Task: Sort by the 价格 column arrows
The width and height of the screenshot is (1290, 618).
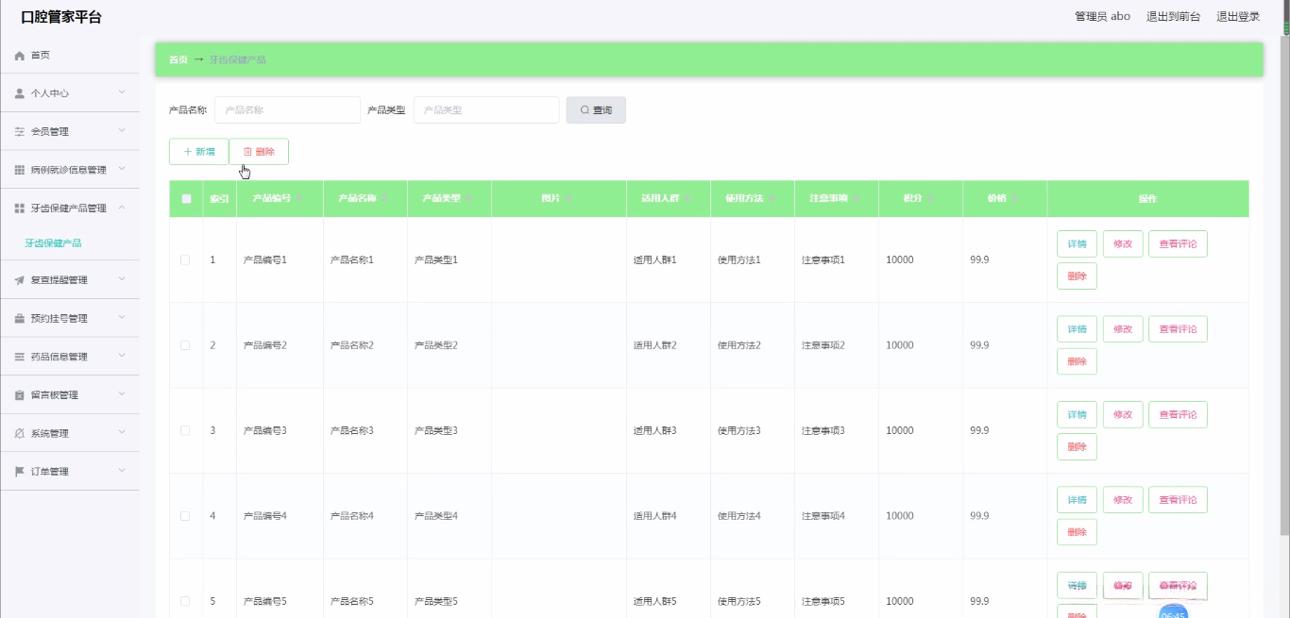Action: pyautogui.click(x=1015, y=199)
